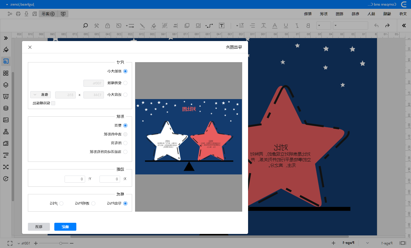Enable the 保持横纵比 checkbox

(x=53, y=103)
